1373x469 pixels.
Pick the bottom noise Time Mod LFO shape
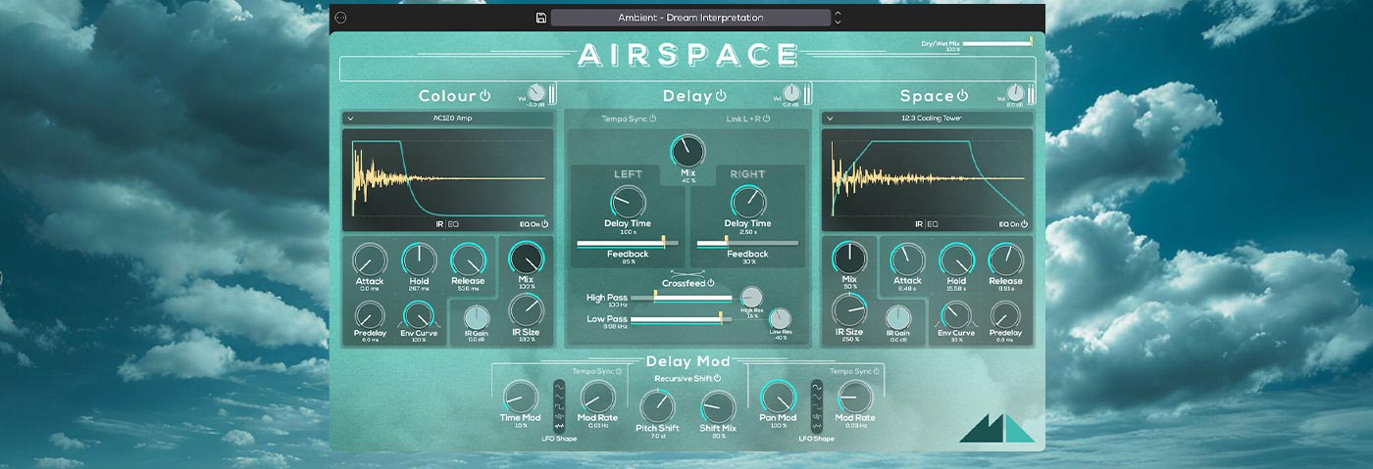[559, 425]
